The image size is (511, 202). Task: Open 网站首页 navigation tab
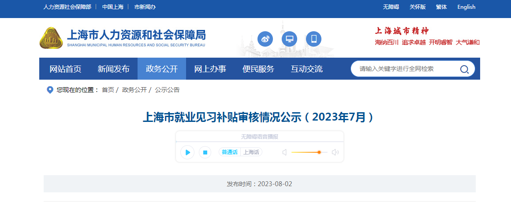pos(65,69)
